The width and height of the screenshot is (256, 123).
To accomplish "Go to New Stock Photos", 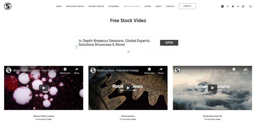I will 75,6.
